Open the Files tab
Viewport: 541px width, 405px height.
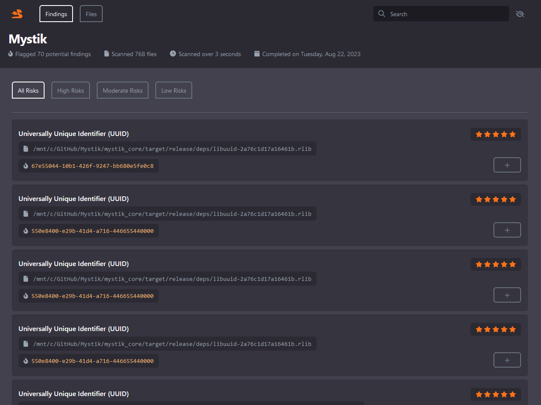coord(91,14)
